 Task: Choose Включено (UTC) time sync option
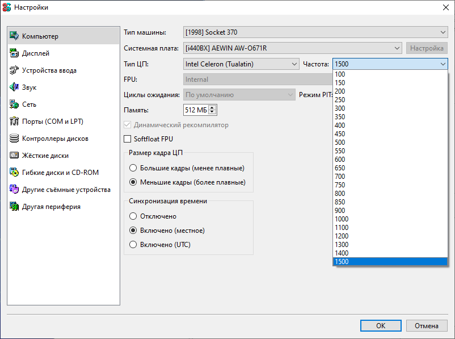(133, 245)
